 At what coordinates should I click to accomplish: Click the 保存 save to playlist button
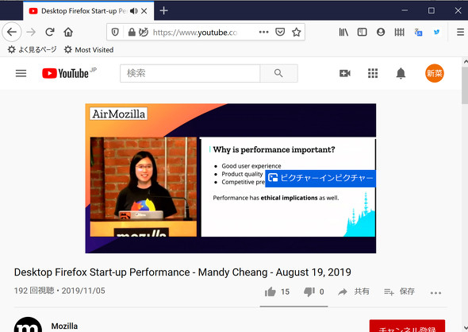pos(399,291)
